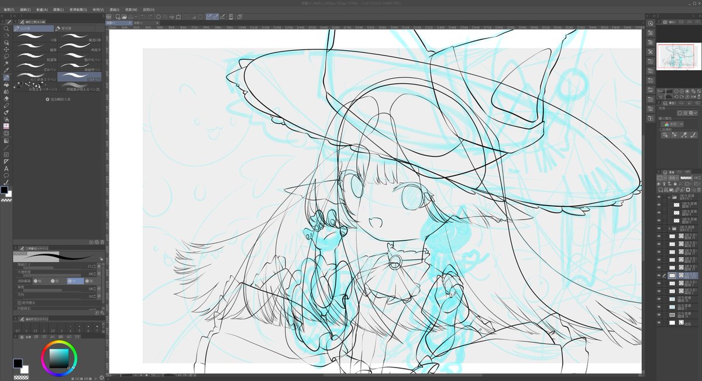Click the Undo arrow in the command bar
The image size is (702, 381).
pos(143,18)
